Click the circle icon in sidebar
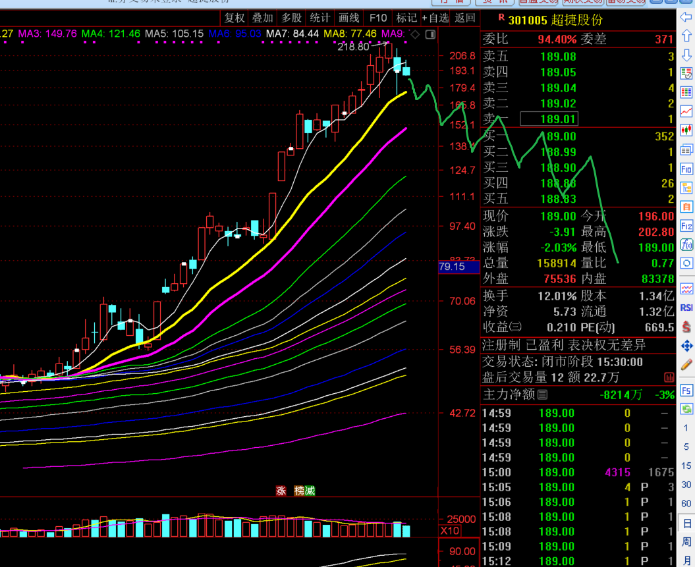The image size is (695, 567). click(x=686, y=263)
